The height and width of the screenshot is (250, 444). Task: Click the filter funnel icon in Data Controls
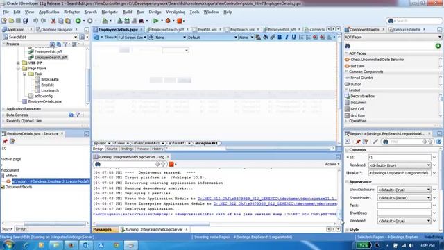point(78,115)
